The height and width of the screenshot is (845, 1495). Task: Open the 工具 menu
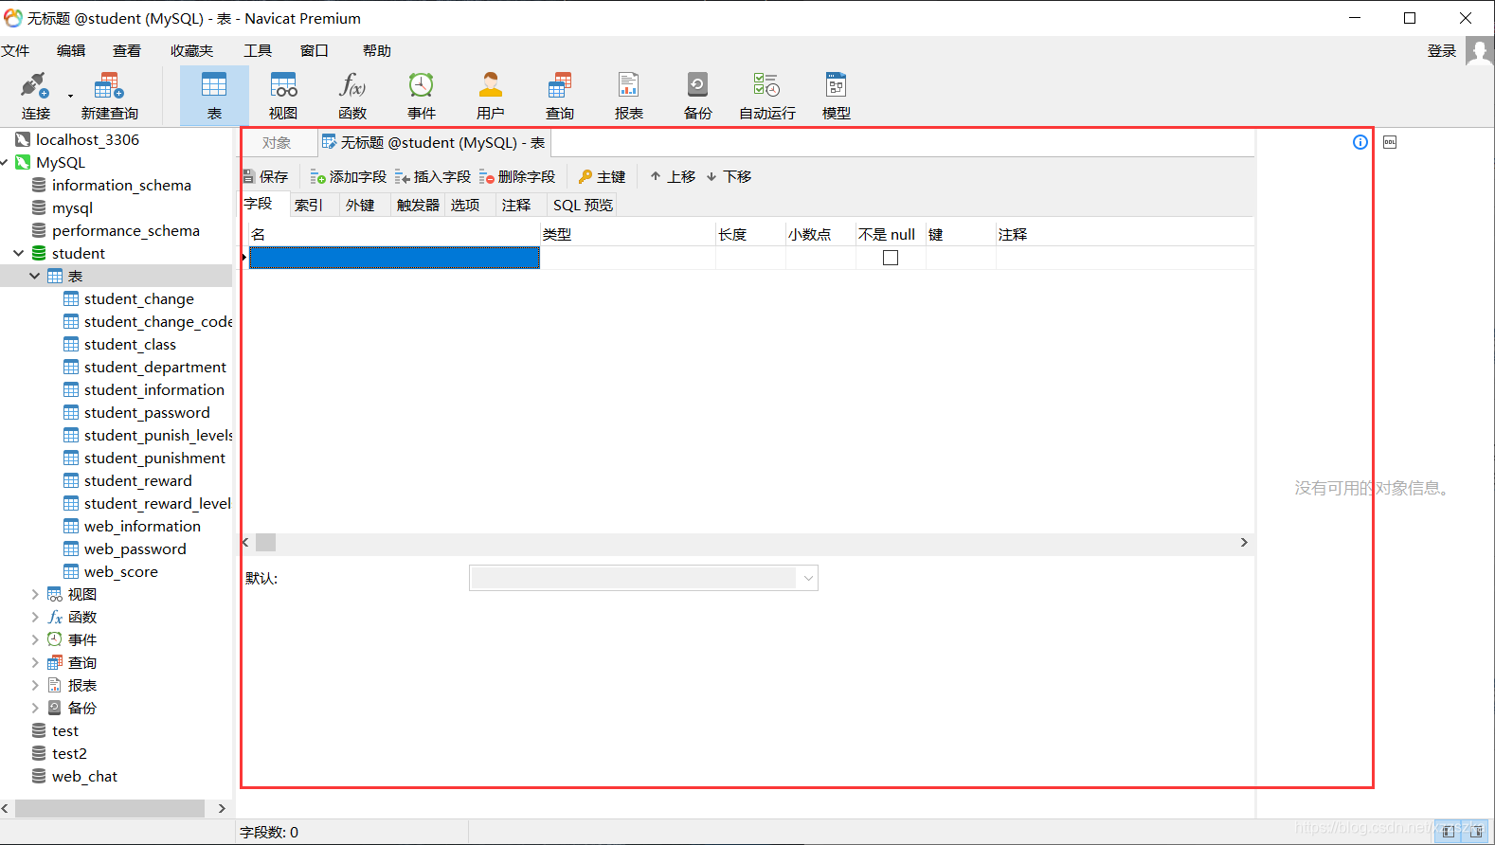258,50
